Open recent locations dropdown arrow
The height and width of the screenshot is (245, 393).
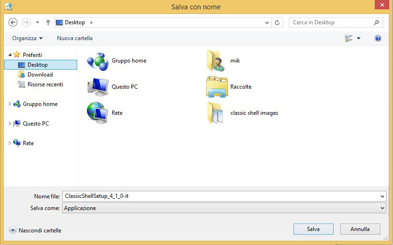pos(37,22)
